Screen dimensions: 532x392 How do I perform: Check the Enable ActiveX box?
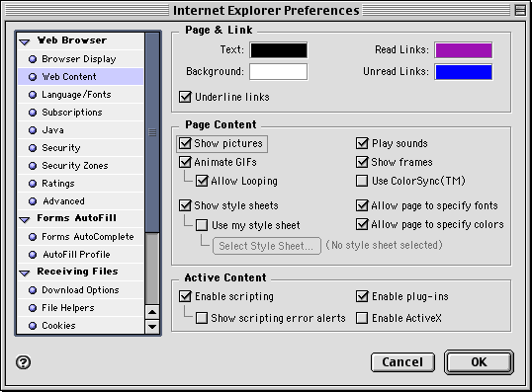pyautogui.click(x=362, y=318)
